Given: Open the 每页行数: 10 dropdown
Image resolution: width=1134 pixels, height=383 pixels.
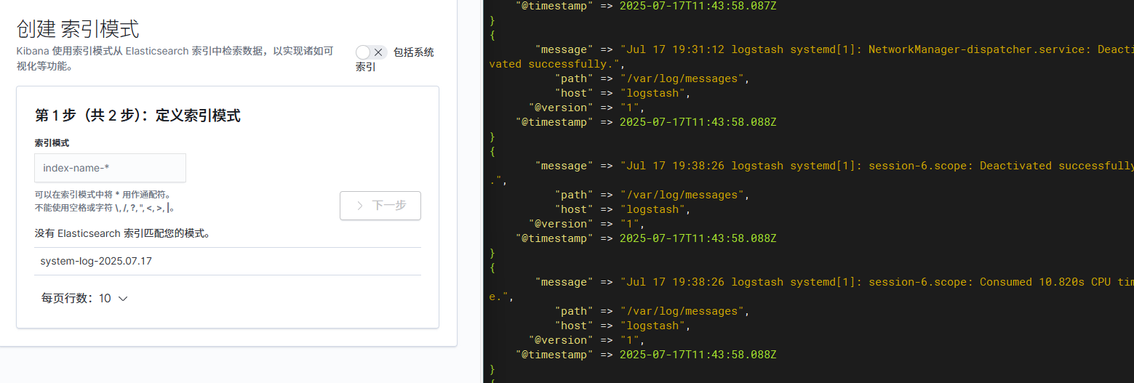Looking at the screenshot, I should [84, 298].
